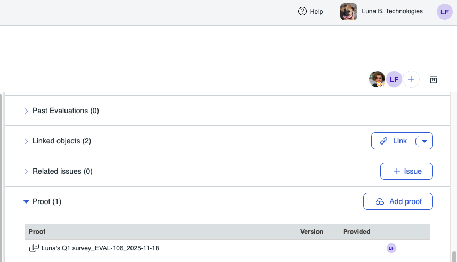Open the Luna B. Technologies workspace avatar
The image size is (457, 262).
349,12
